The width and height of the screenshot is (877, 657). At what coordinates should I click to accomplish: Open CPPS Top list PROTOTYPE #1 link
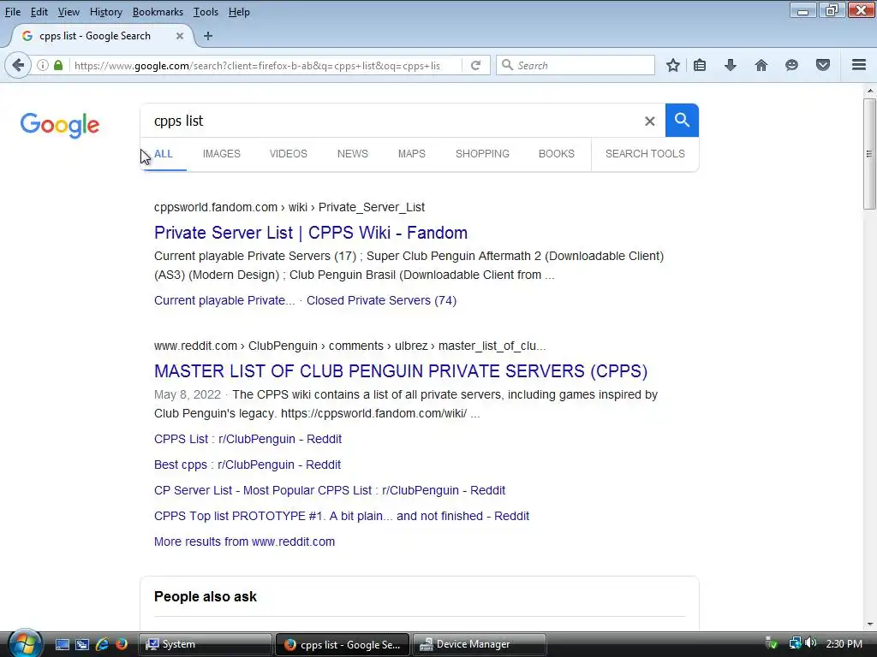(x=341, y=516)
